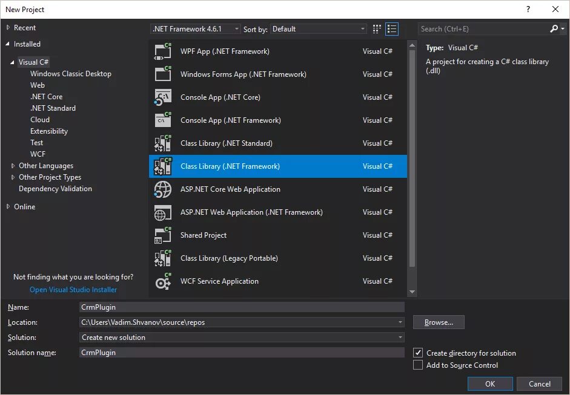Select Class Library (Legacy Portable) name

[229, 258]
